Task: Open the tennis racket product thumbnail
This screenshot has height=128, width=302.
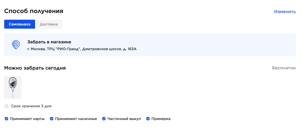Action: coord(13,87)
